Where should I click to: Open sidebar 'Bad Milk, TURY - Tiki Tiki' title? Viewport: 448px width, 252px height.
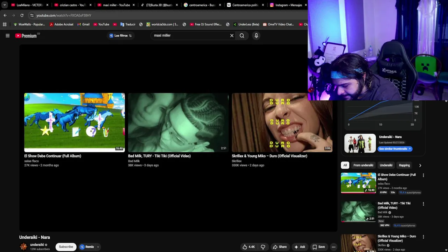394,205
